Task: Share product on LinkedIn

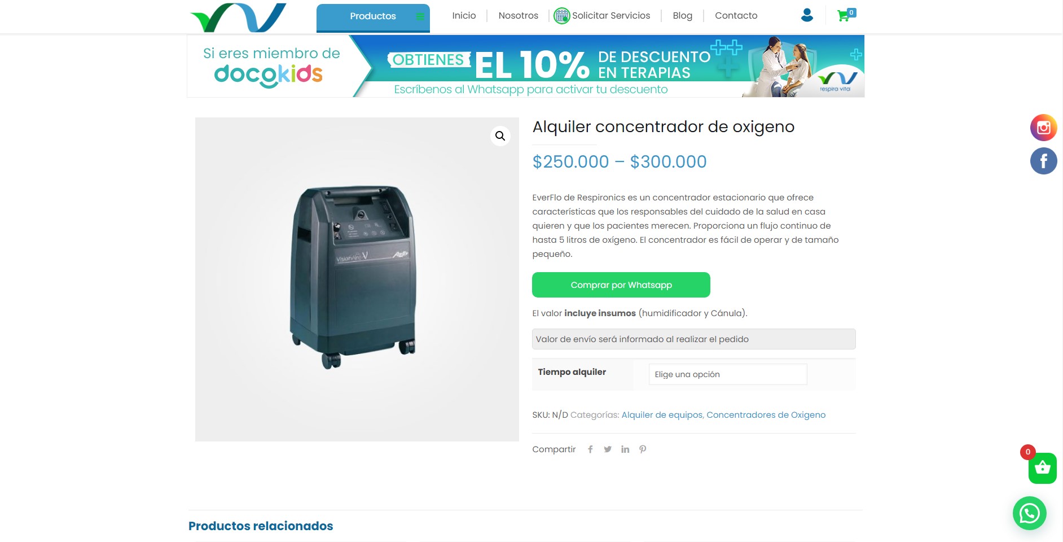Action: click(x=625, y=449)
